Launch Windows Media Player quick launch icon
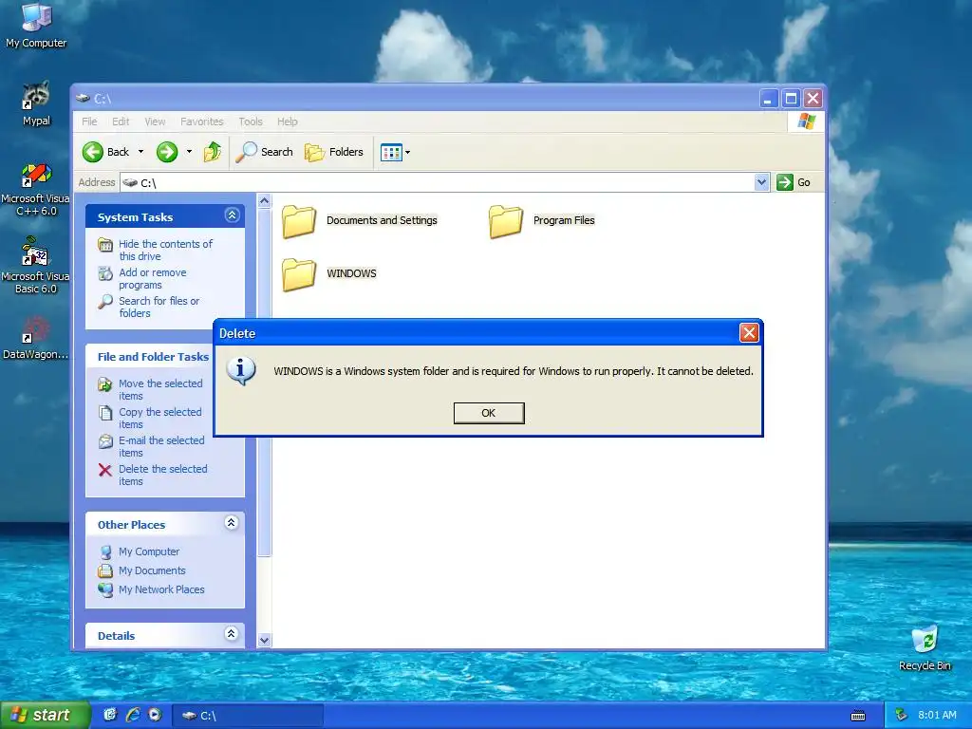This screenshot has width=972, height=729. [x=155, y=715]
